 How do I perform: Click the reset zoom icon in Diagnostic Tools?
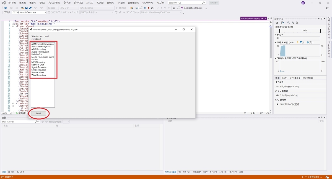tap(297, 23)
